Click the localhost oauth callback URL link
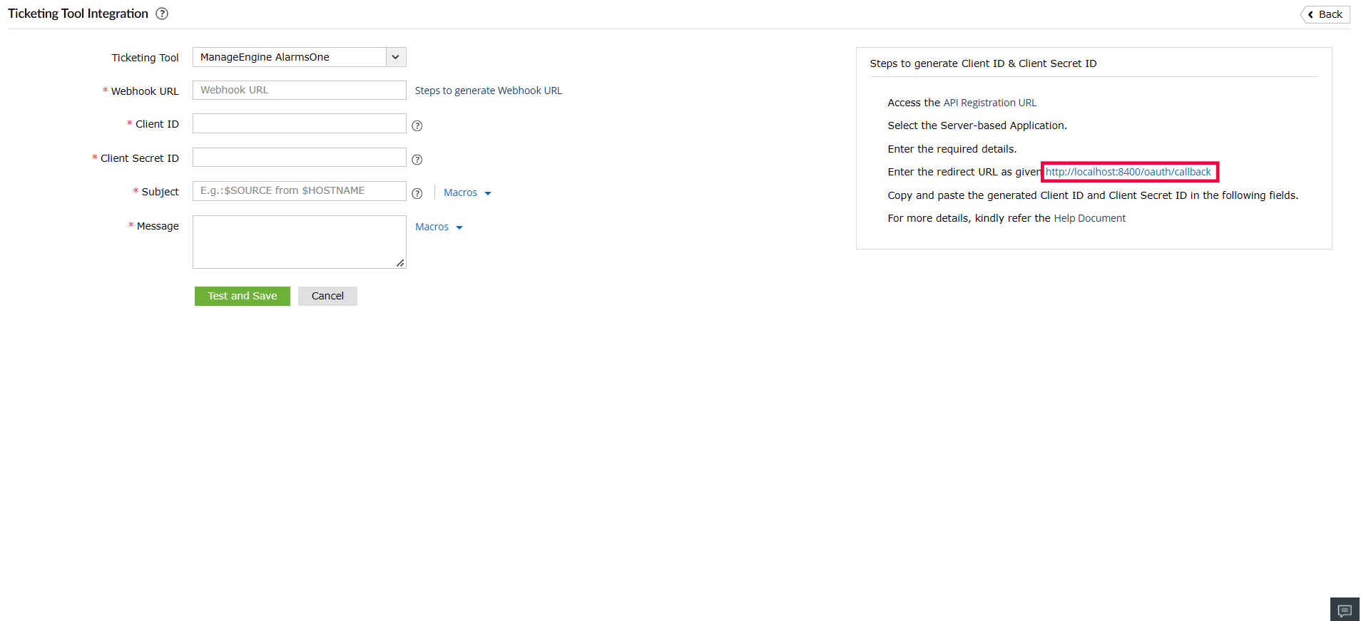 [x=1128, y=172]
